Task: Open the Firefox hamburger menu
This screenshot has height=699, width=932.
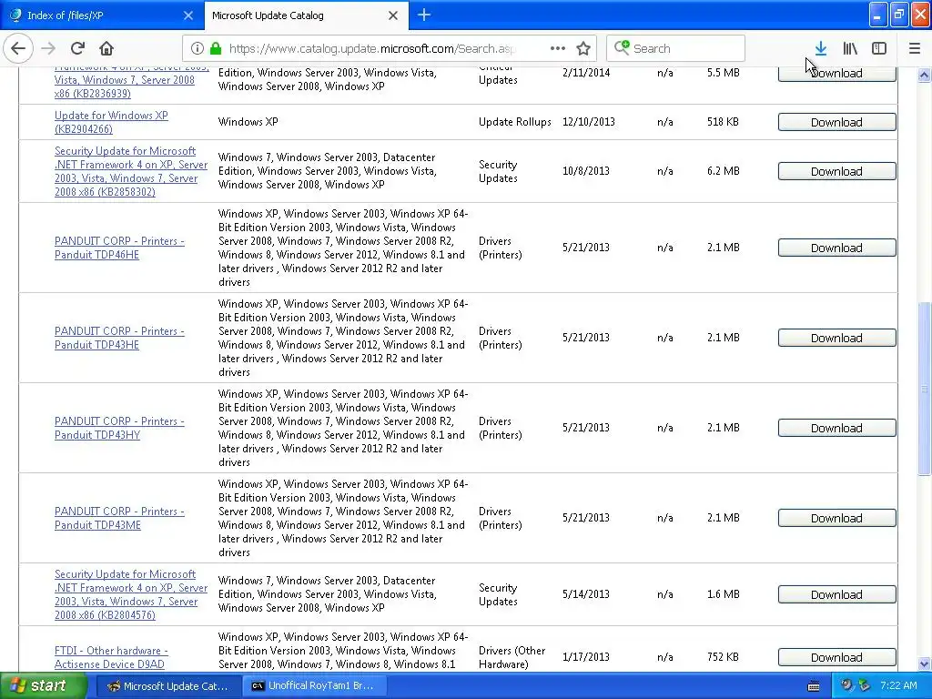Action: click(x=915, y=48)
